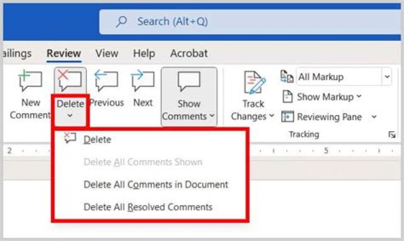This screenshot has height=241, width=404.
Task: Open Tracking group dialog launcher
Action: pos(392,135)
